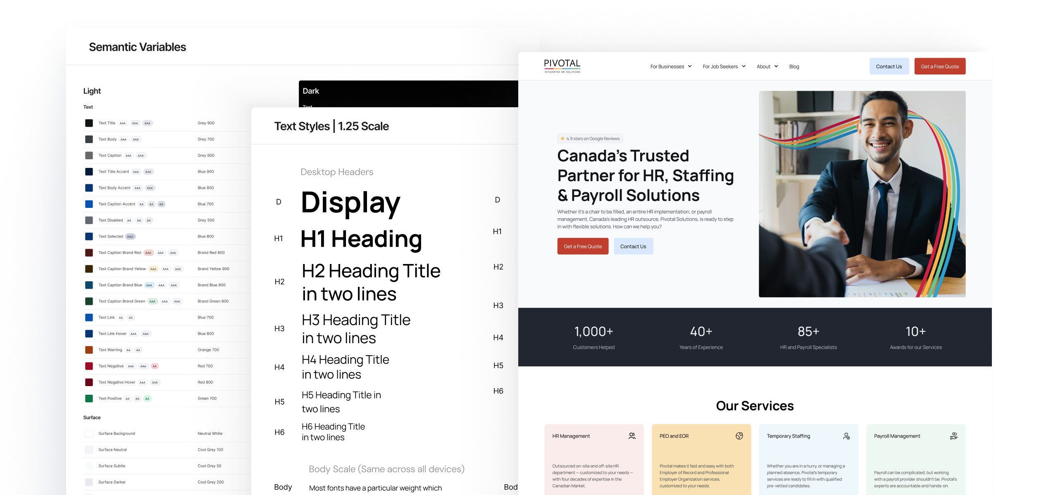Click the Text Selected AAA contrast badge
The height and width of the screenshot is (495, 1058).
click(x=130, y=237)
